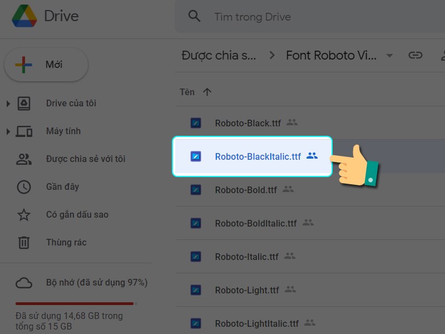Open the 'Thùng rác' trash section
The height and width of the screenshot is (334, 445).
coord(66,242)
